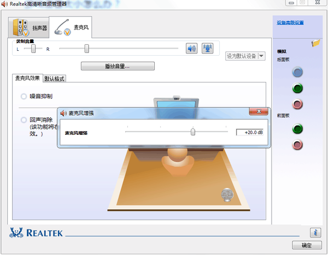Screen dimensions: 328x255
Task: Close the 麦克风增强 popup dialog
Action: [259, 111]
